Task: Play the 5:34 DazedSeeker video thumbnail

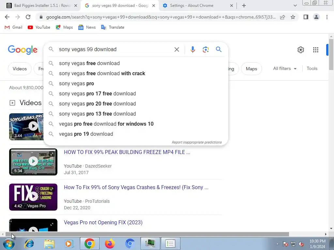Action: [x=33, y=162]
